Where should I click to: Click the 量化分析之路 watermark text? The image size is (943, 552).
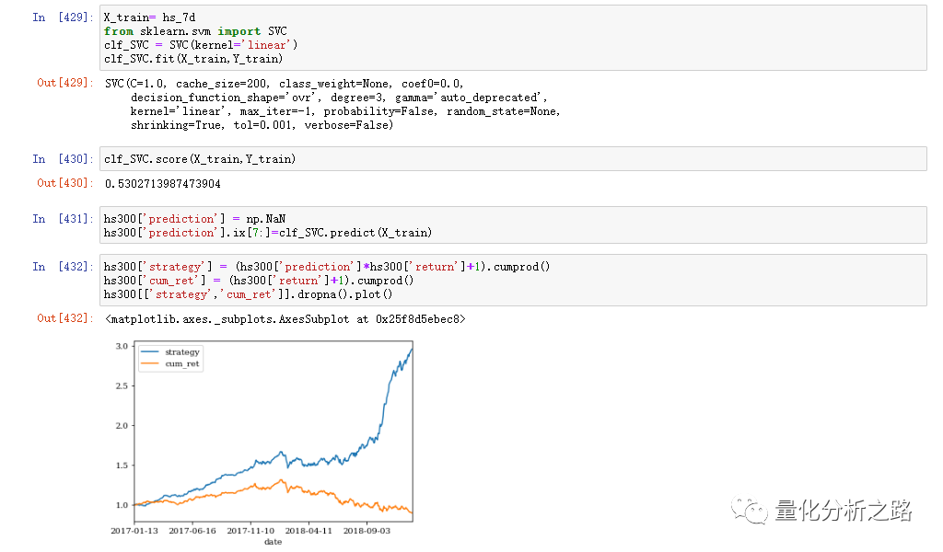(x=844, y=511)
